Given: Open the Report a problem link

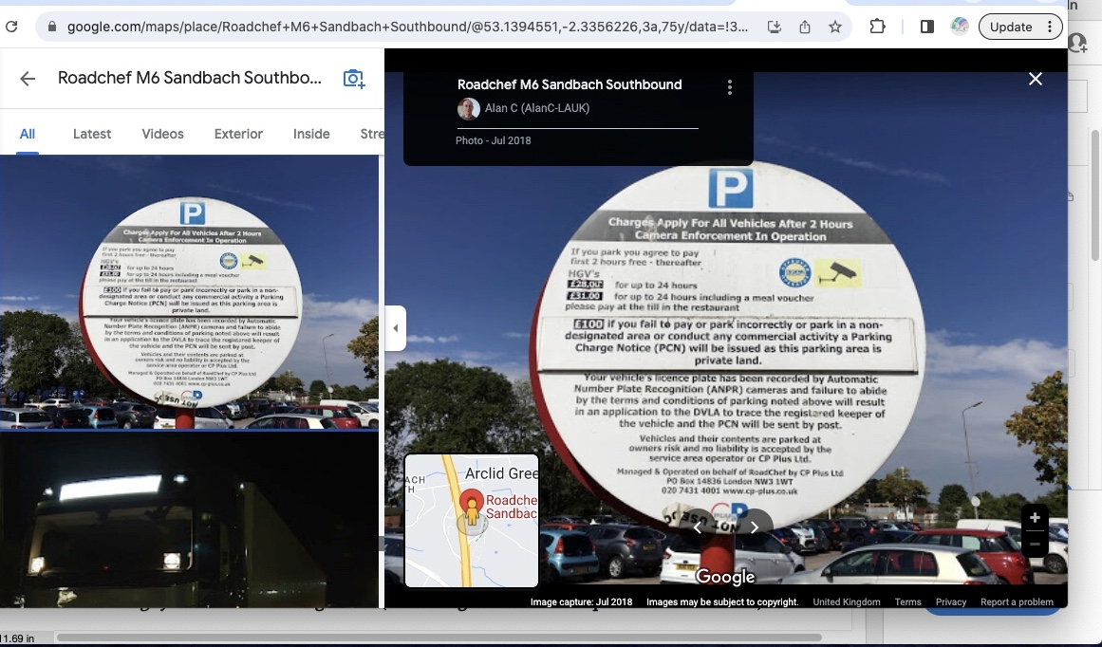Looking at the screenshot, I should 1017,602.
